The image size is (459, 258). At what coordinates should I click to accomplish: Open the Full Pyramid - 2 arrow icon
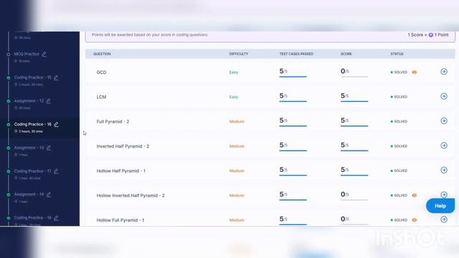pyautogui.click(x=444, y=121)
